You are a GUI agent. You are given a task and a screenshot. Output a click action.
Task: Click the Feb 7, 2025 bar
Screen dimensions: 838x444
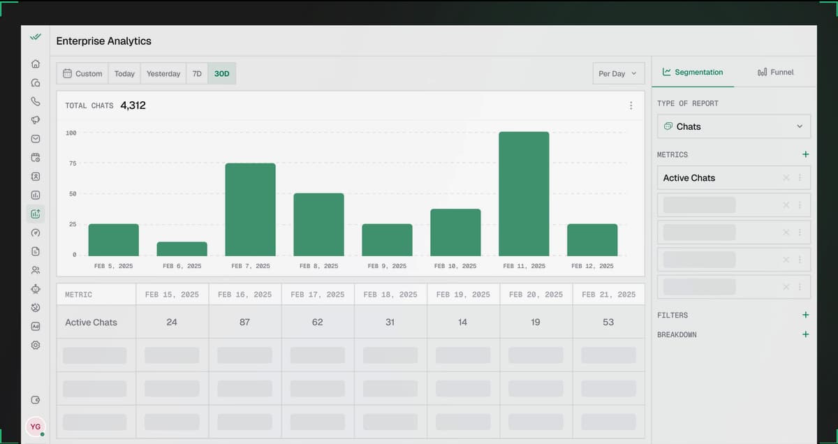click(x=251, y=209)
